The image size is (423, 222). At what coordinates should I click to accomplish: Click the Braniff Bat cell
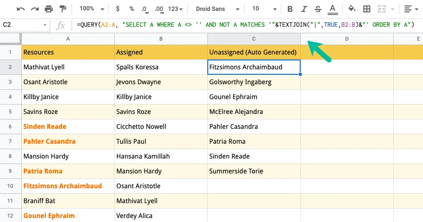click(68, 201)
